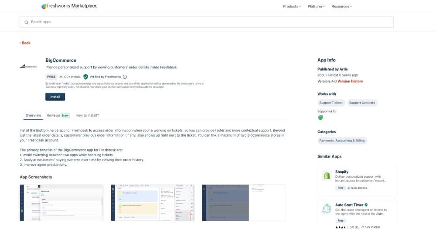The image size is (436, 229).
Task: Open the Reviews tab
Action: (x=53, y=115)
